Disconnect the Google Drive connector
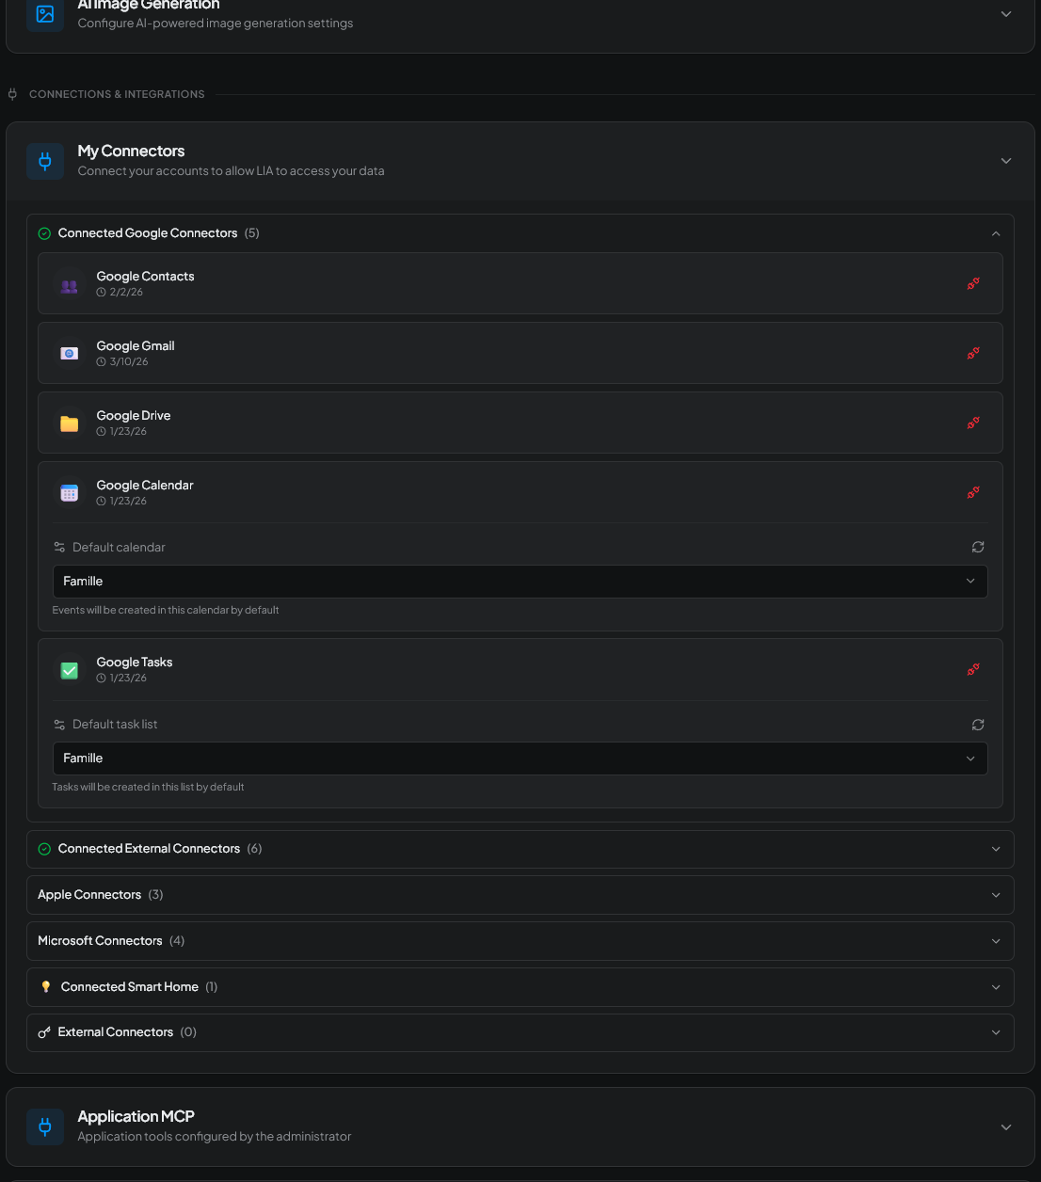This screenshot has width=1041, height=1182. (973, 423)
